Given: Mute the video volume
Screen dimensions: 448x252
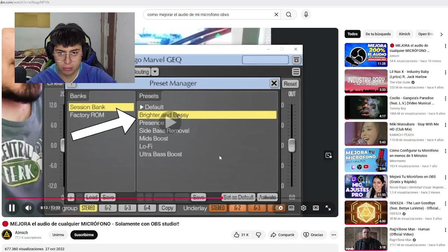Looking at the screenshot, I should (28, 208).
